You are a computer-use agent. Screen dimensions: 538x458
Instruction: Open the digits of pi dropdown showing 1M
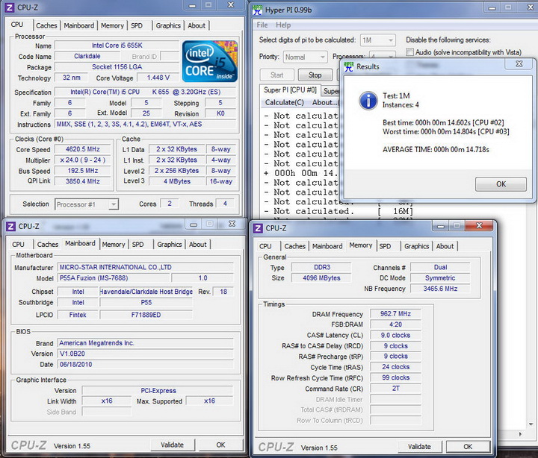[377, 40]
